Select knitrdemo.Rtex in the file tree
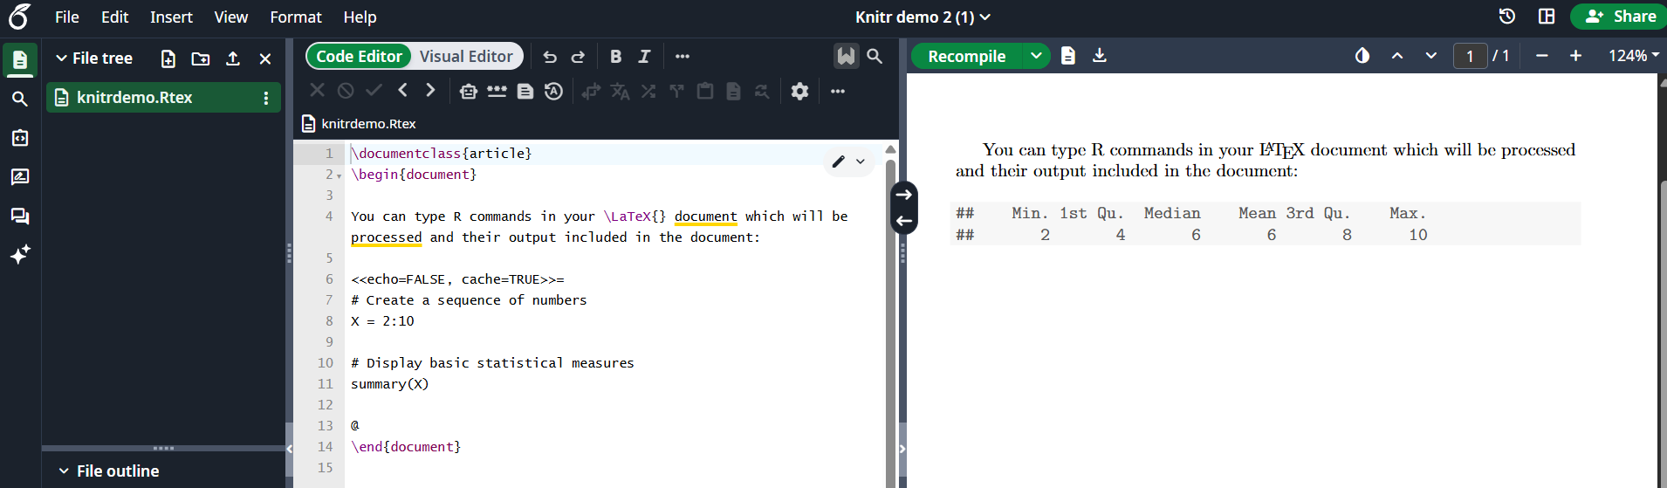This screenshot has height=488, width=1667. (163, 97)
